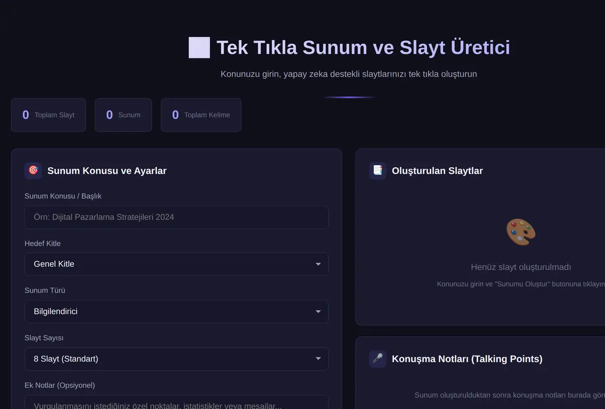Click the Toplam Kelime counter card

click(201, 115)
